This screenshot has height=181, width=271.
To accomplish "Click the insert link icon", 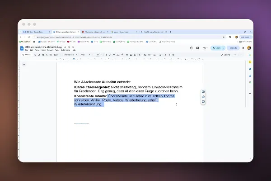I will coord(127,55).
